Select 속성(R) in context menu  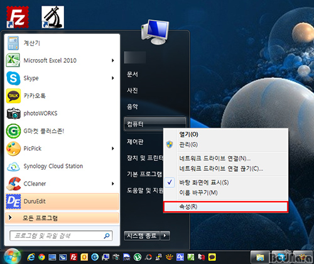point(225,207)
